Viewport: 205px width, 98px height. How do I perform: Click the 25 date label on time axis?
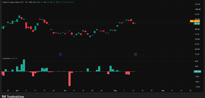click(151, 91)
